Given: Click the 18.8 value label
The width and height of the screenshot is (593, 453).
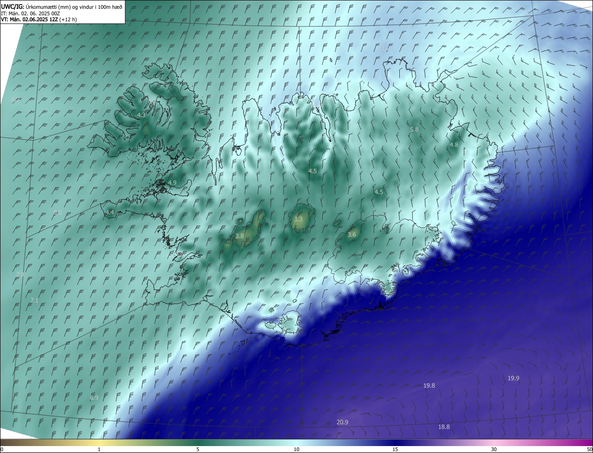Looking at the screenshot, I should pos(444,427).
